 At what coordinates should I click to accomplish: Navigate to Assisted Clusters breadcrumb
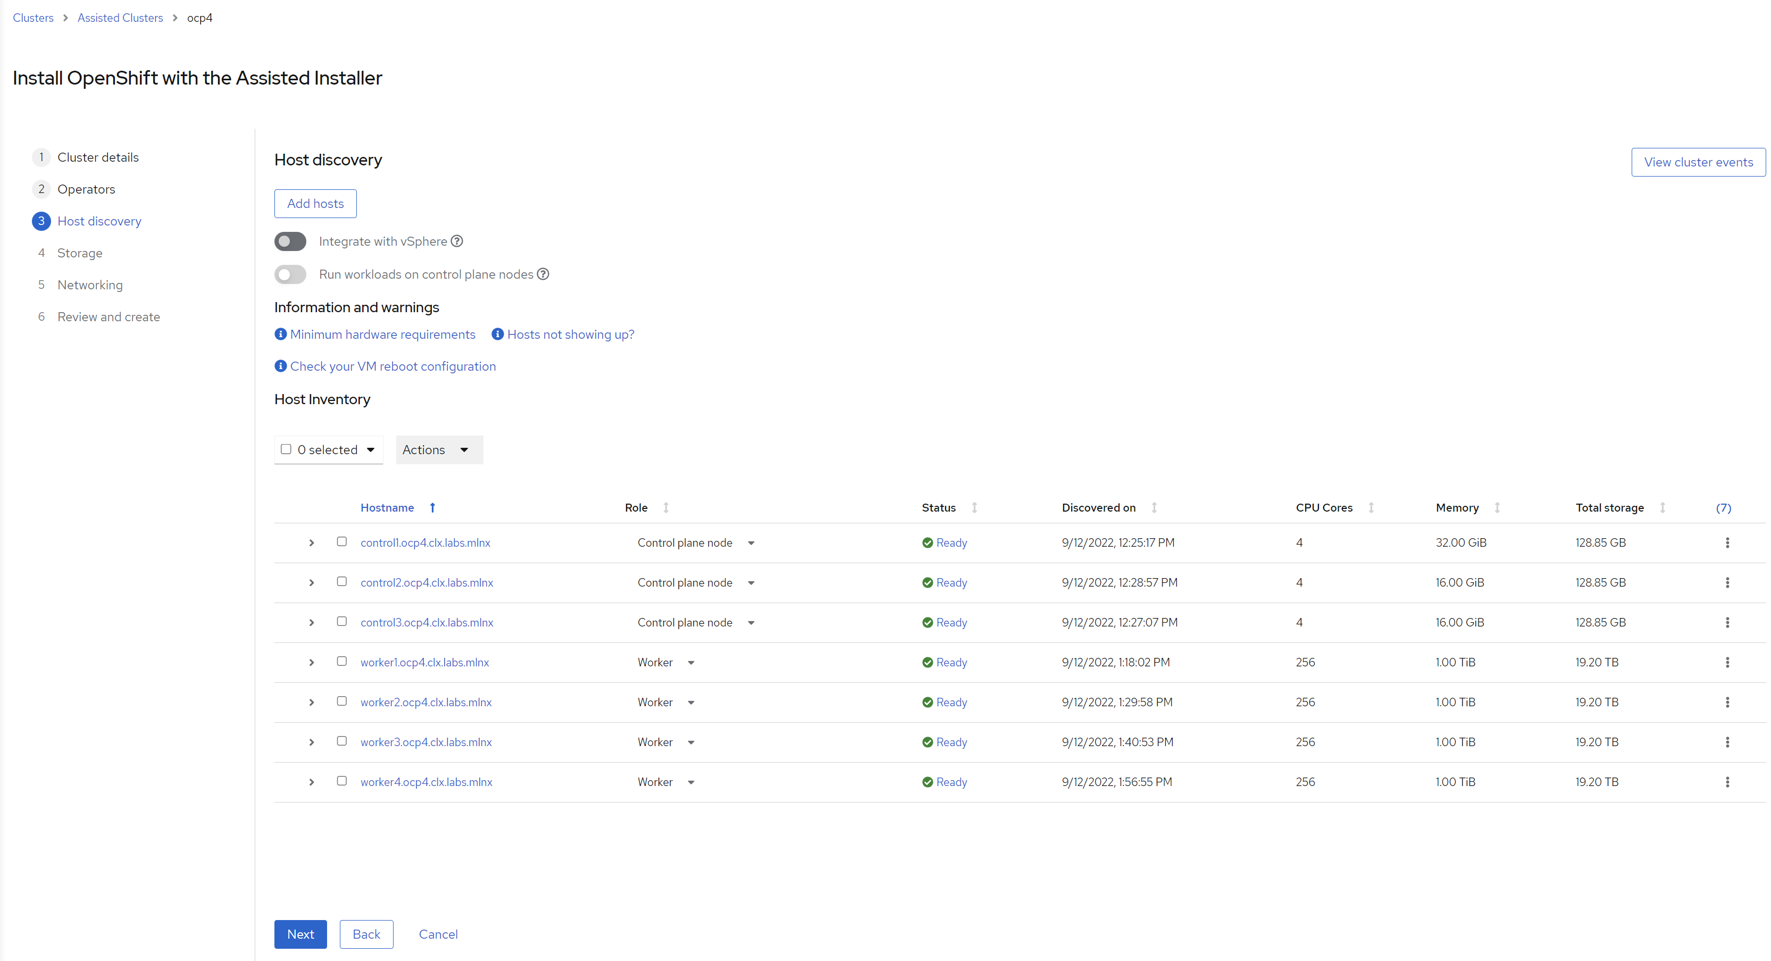(120, 18)
